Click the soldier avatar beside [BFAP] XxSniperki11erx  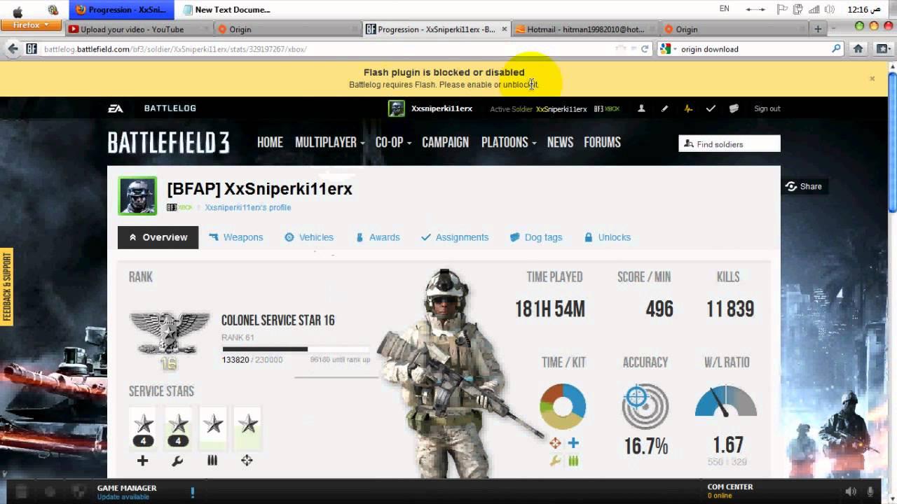point(137,196)
